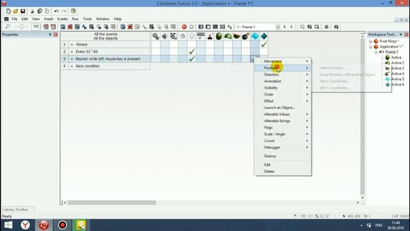The image size is (410, 231).
Task: Select Active 2 in workspace tree
Action: [x=397, y=63]
